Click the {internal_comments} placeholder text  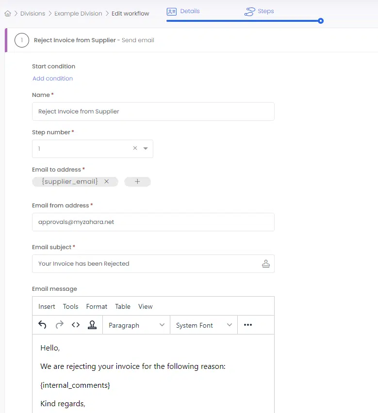click(x=75, y=385)
